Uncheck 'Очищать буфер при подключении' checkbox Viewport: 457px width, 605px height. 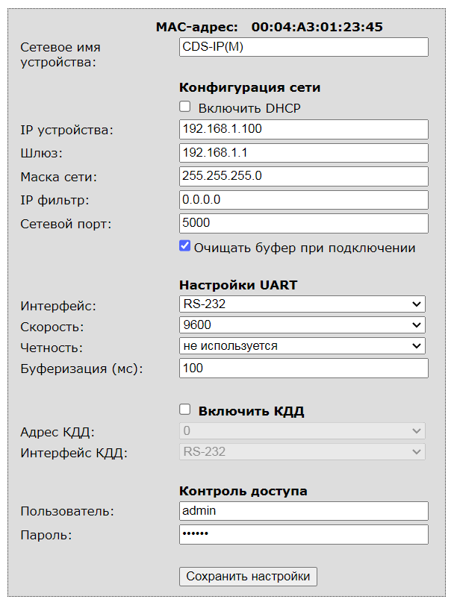point(185,246)
